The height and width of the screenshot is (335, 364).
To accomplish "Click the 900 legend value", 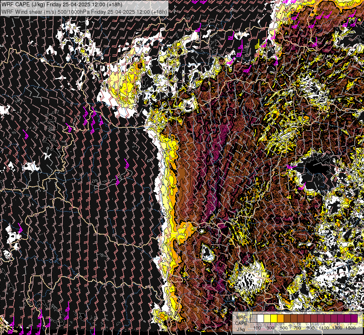I will click(310, 328).
